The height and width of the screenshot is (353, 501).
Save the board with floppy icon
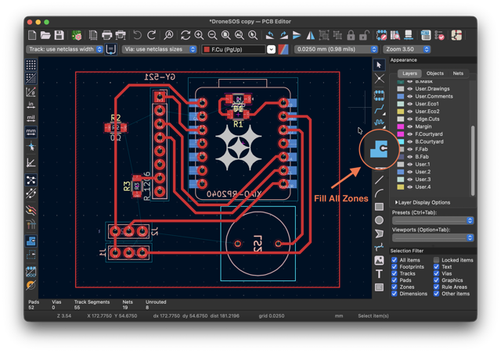click(59, 35)
